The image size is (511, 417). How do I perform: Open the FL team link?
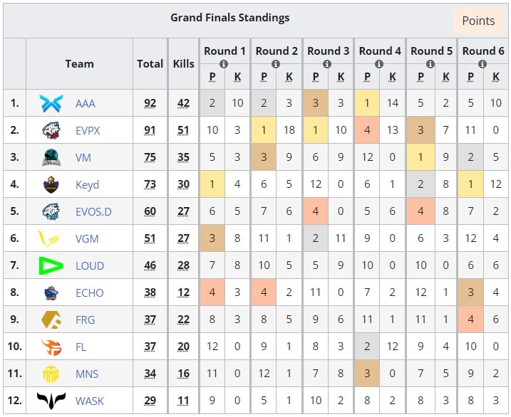click(x=81, y=347)
